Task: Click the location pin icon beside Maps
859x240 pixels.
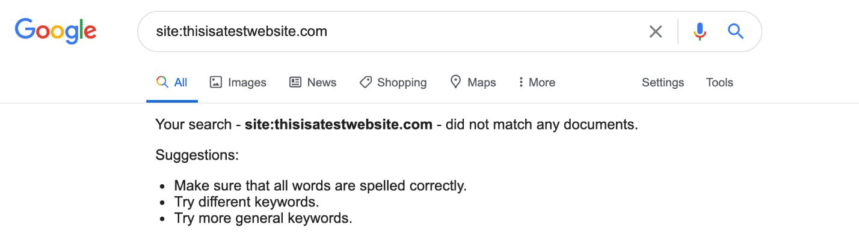Action: click(456, 82)
